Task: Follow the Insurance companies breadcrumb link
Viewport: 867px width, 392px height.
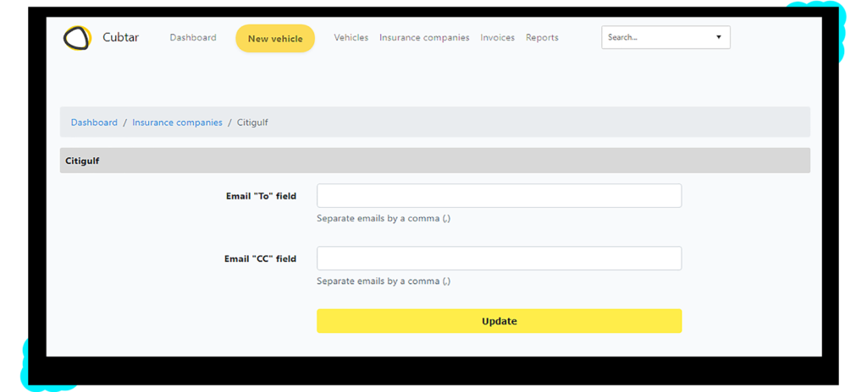Action: [177, 122]
